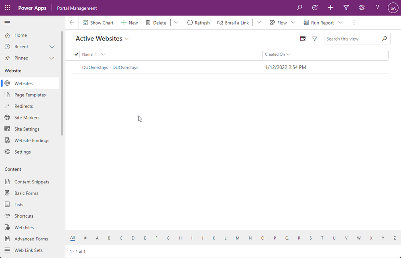
Task: Select Websites in the sidebar
Action: point(30,83)
